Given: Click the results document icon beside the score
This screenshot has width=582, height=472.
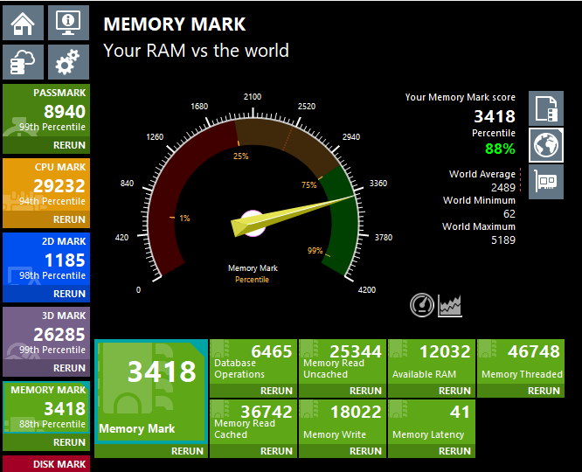Looking at the screenshot, I should click(546, 108).
